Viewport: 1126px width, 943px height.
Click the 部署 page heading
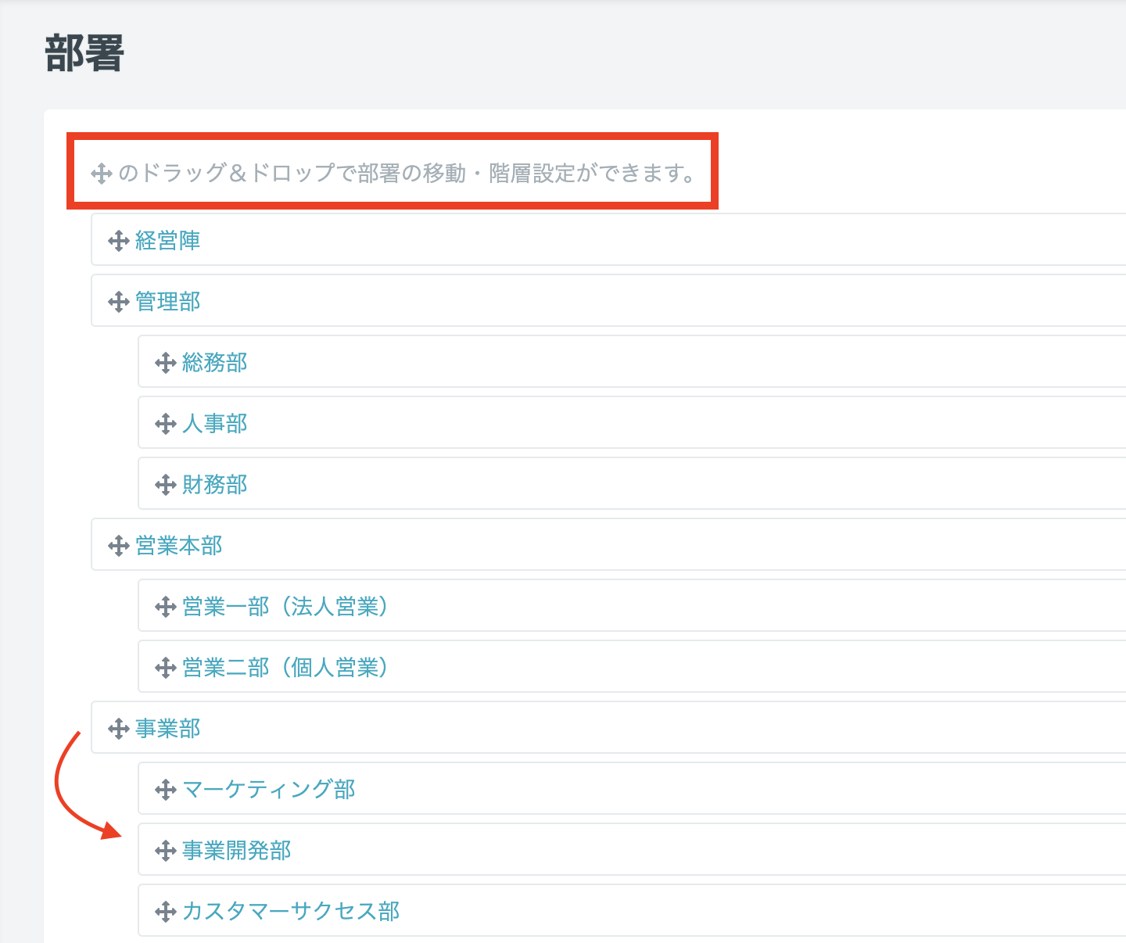[x=84, y=54]
